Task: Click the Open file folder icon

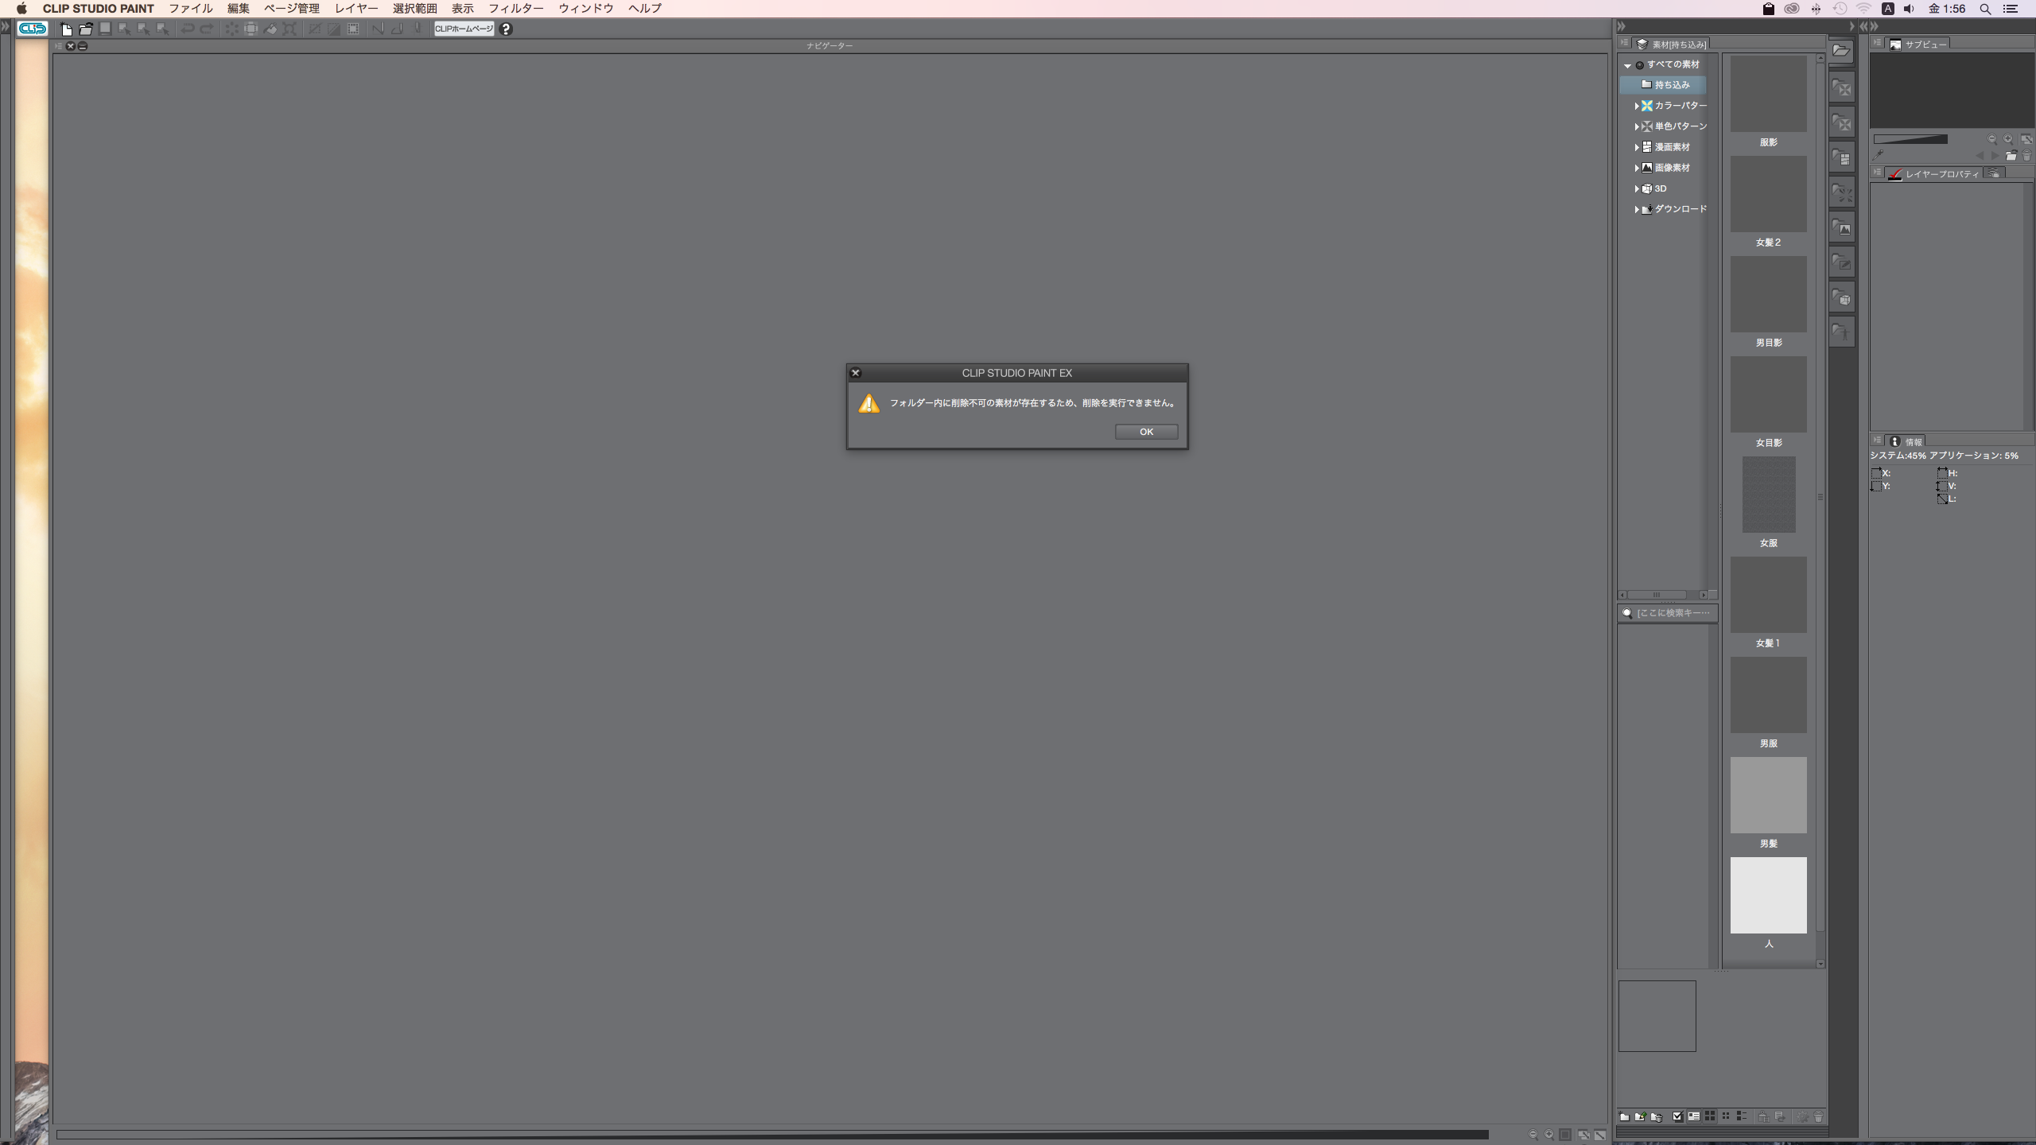Action: [x=86, y=29]
